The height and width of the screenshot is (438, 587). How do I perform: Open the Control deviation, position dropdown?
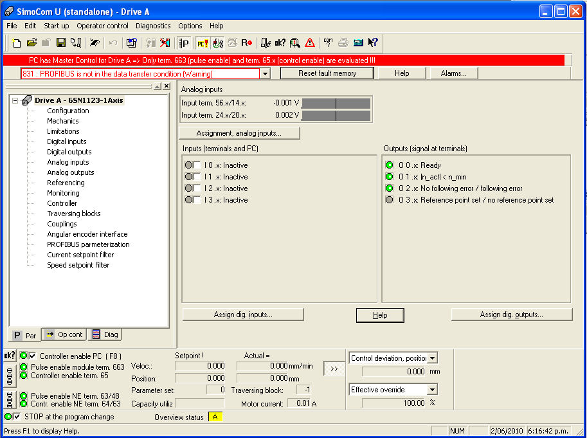433,358
